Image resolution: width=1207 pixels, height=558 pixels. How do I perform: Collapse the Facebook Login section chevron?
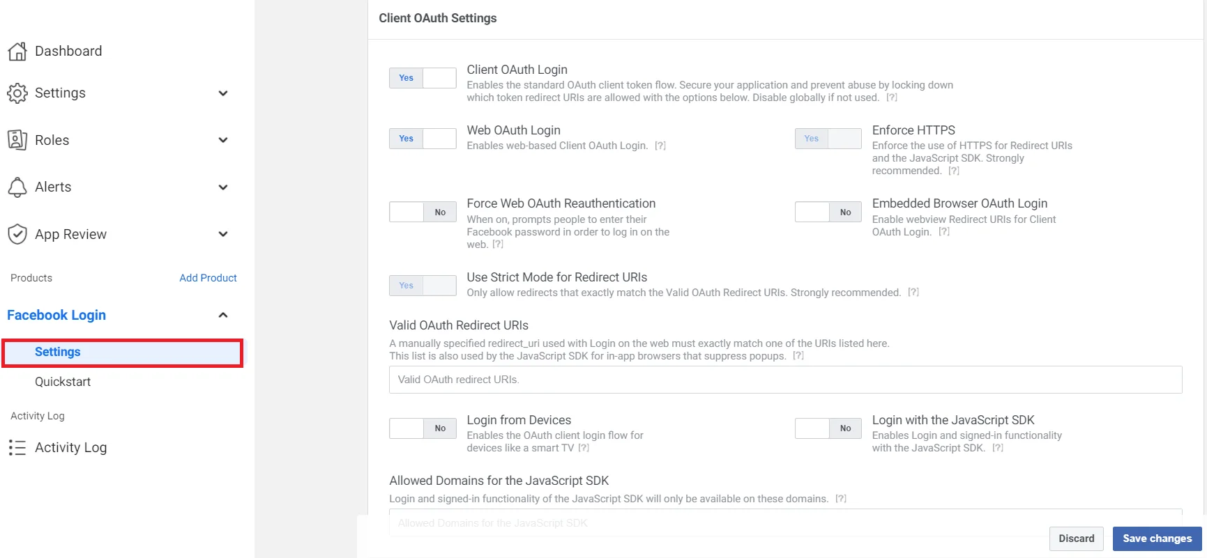click(223, 315)
